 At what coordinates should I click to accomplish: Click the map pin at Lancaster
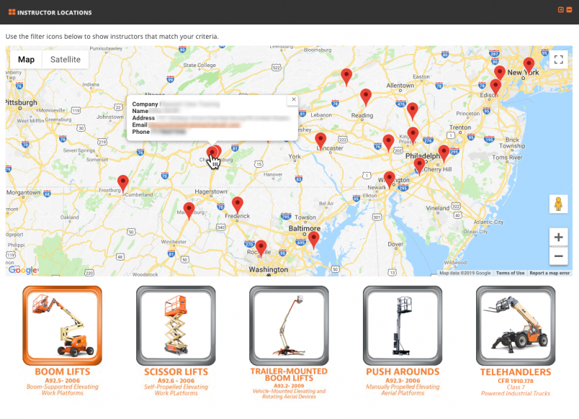coord(320,141)
